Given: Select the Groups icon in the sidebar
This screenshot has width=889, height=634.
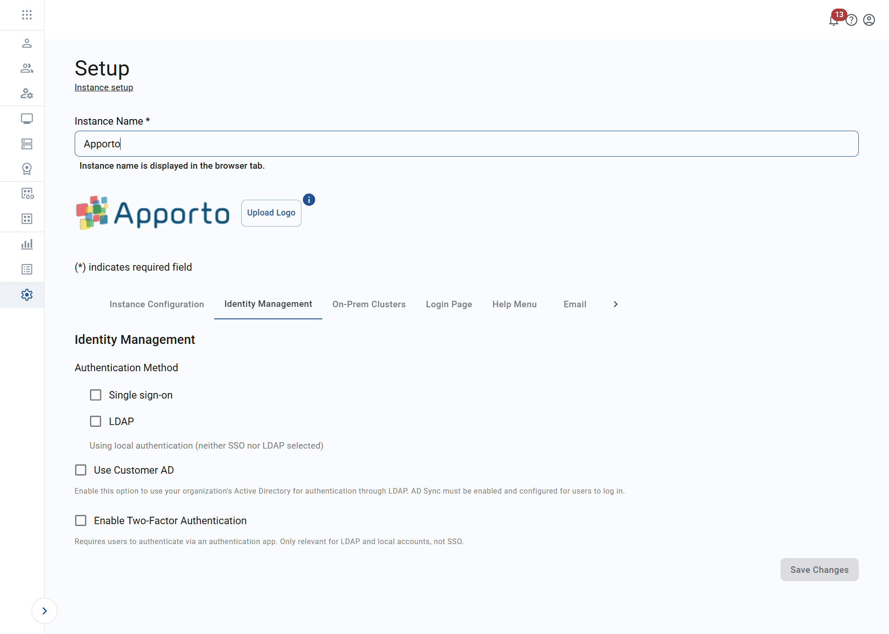Looking at the screenshot, I should (x=26, y=68).
